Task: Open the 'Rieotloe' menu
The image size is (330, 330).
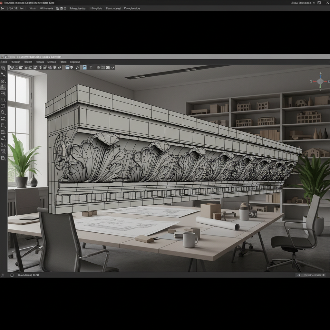Action: click(52, 62)
